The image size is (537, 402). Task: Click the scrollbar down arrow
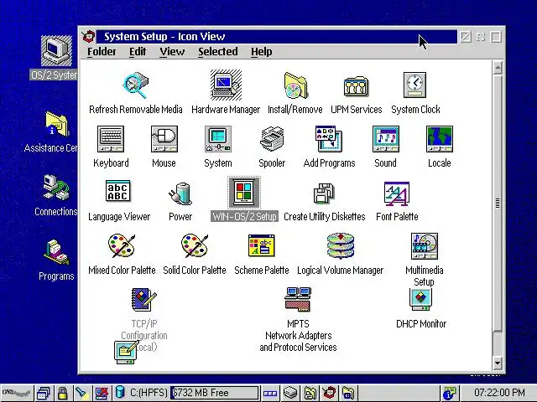pyautogui.click(x=498, y=363)
